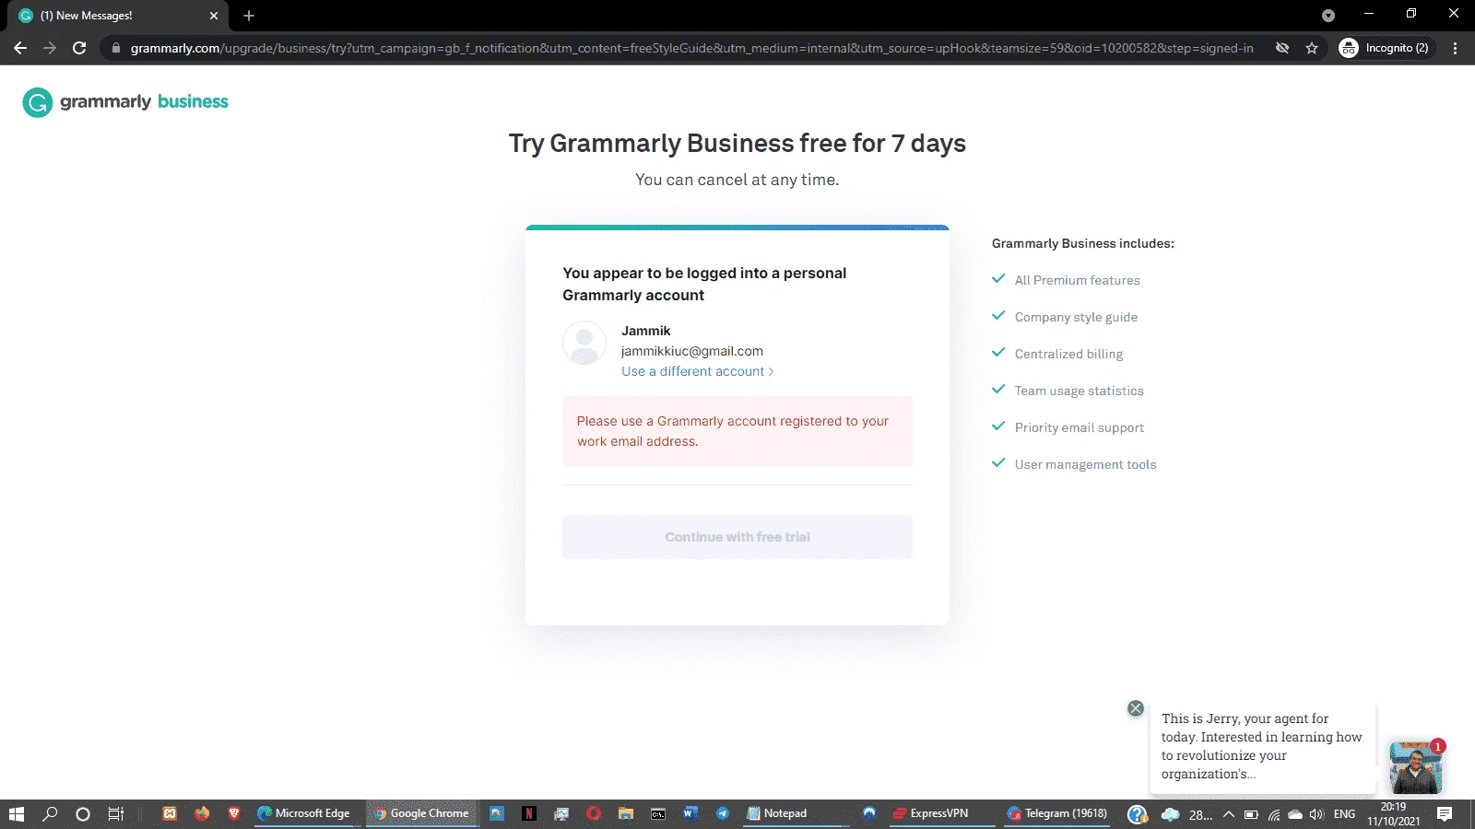The width and height of the screenshot is (1475, 829).
Task: Open the chat agent avatar
Action: (x=1416, y=766)
